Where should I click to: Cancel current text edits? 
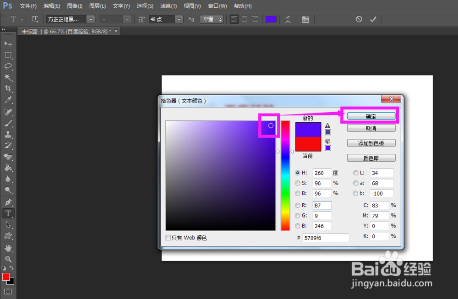(359, 19)
